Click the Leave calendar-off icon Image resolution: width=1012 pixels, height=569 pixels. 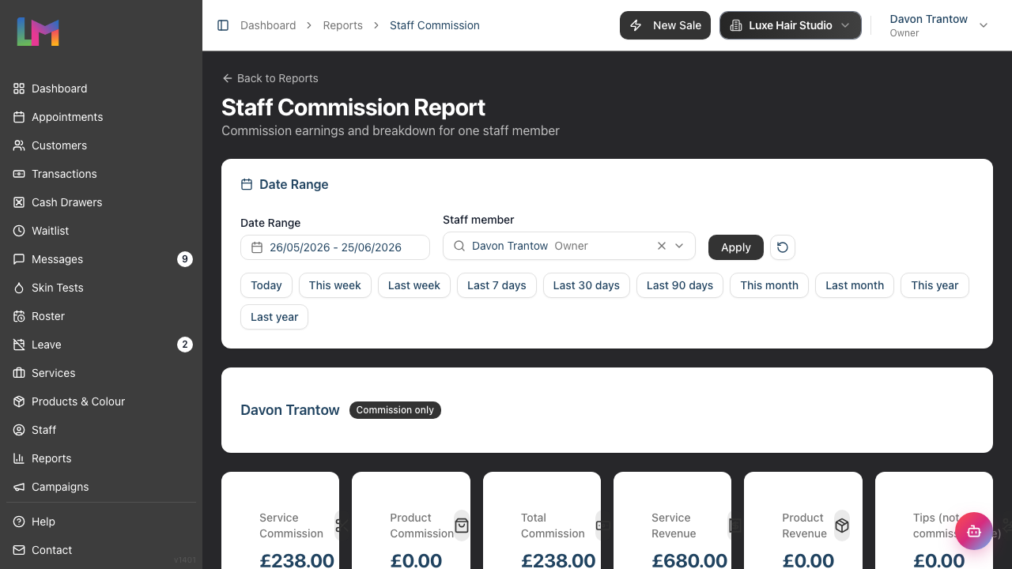pos(19,345)
